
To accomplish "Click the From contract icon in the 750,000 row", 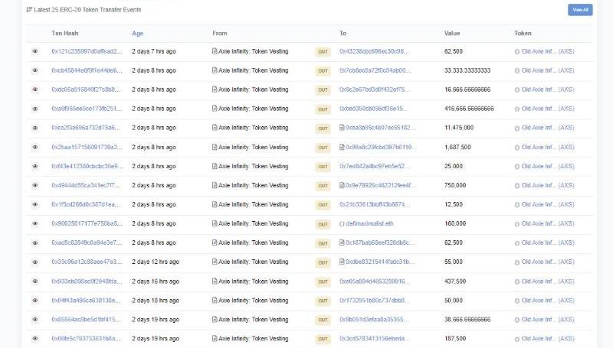I will [215, 185].
